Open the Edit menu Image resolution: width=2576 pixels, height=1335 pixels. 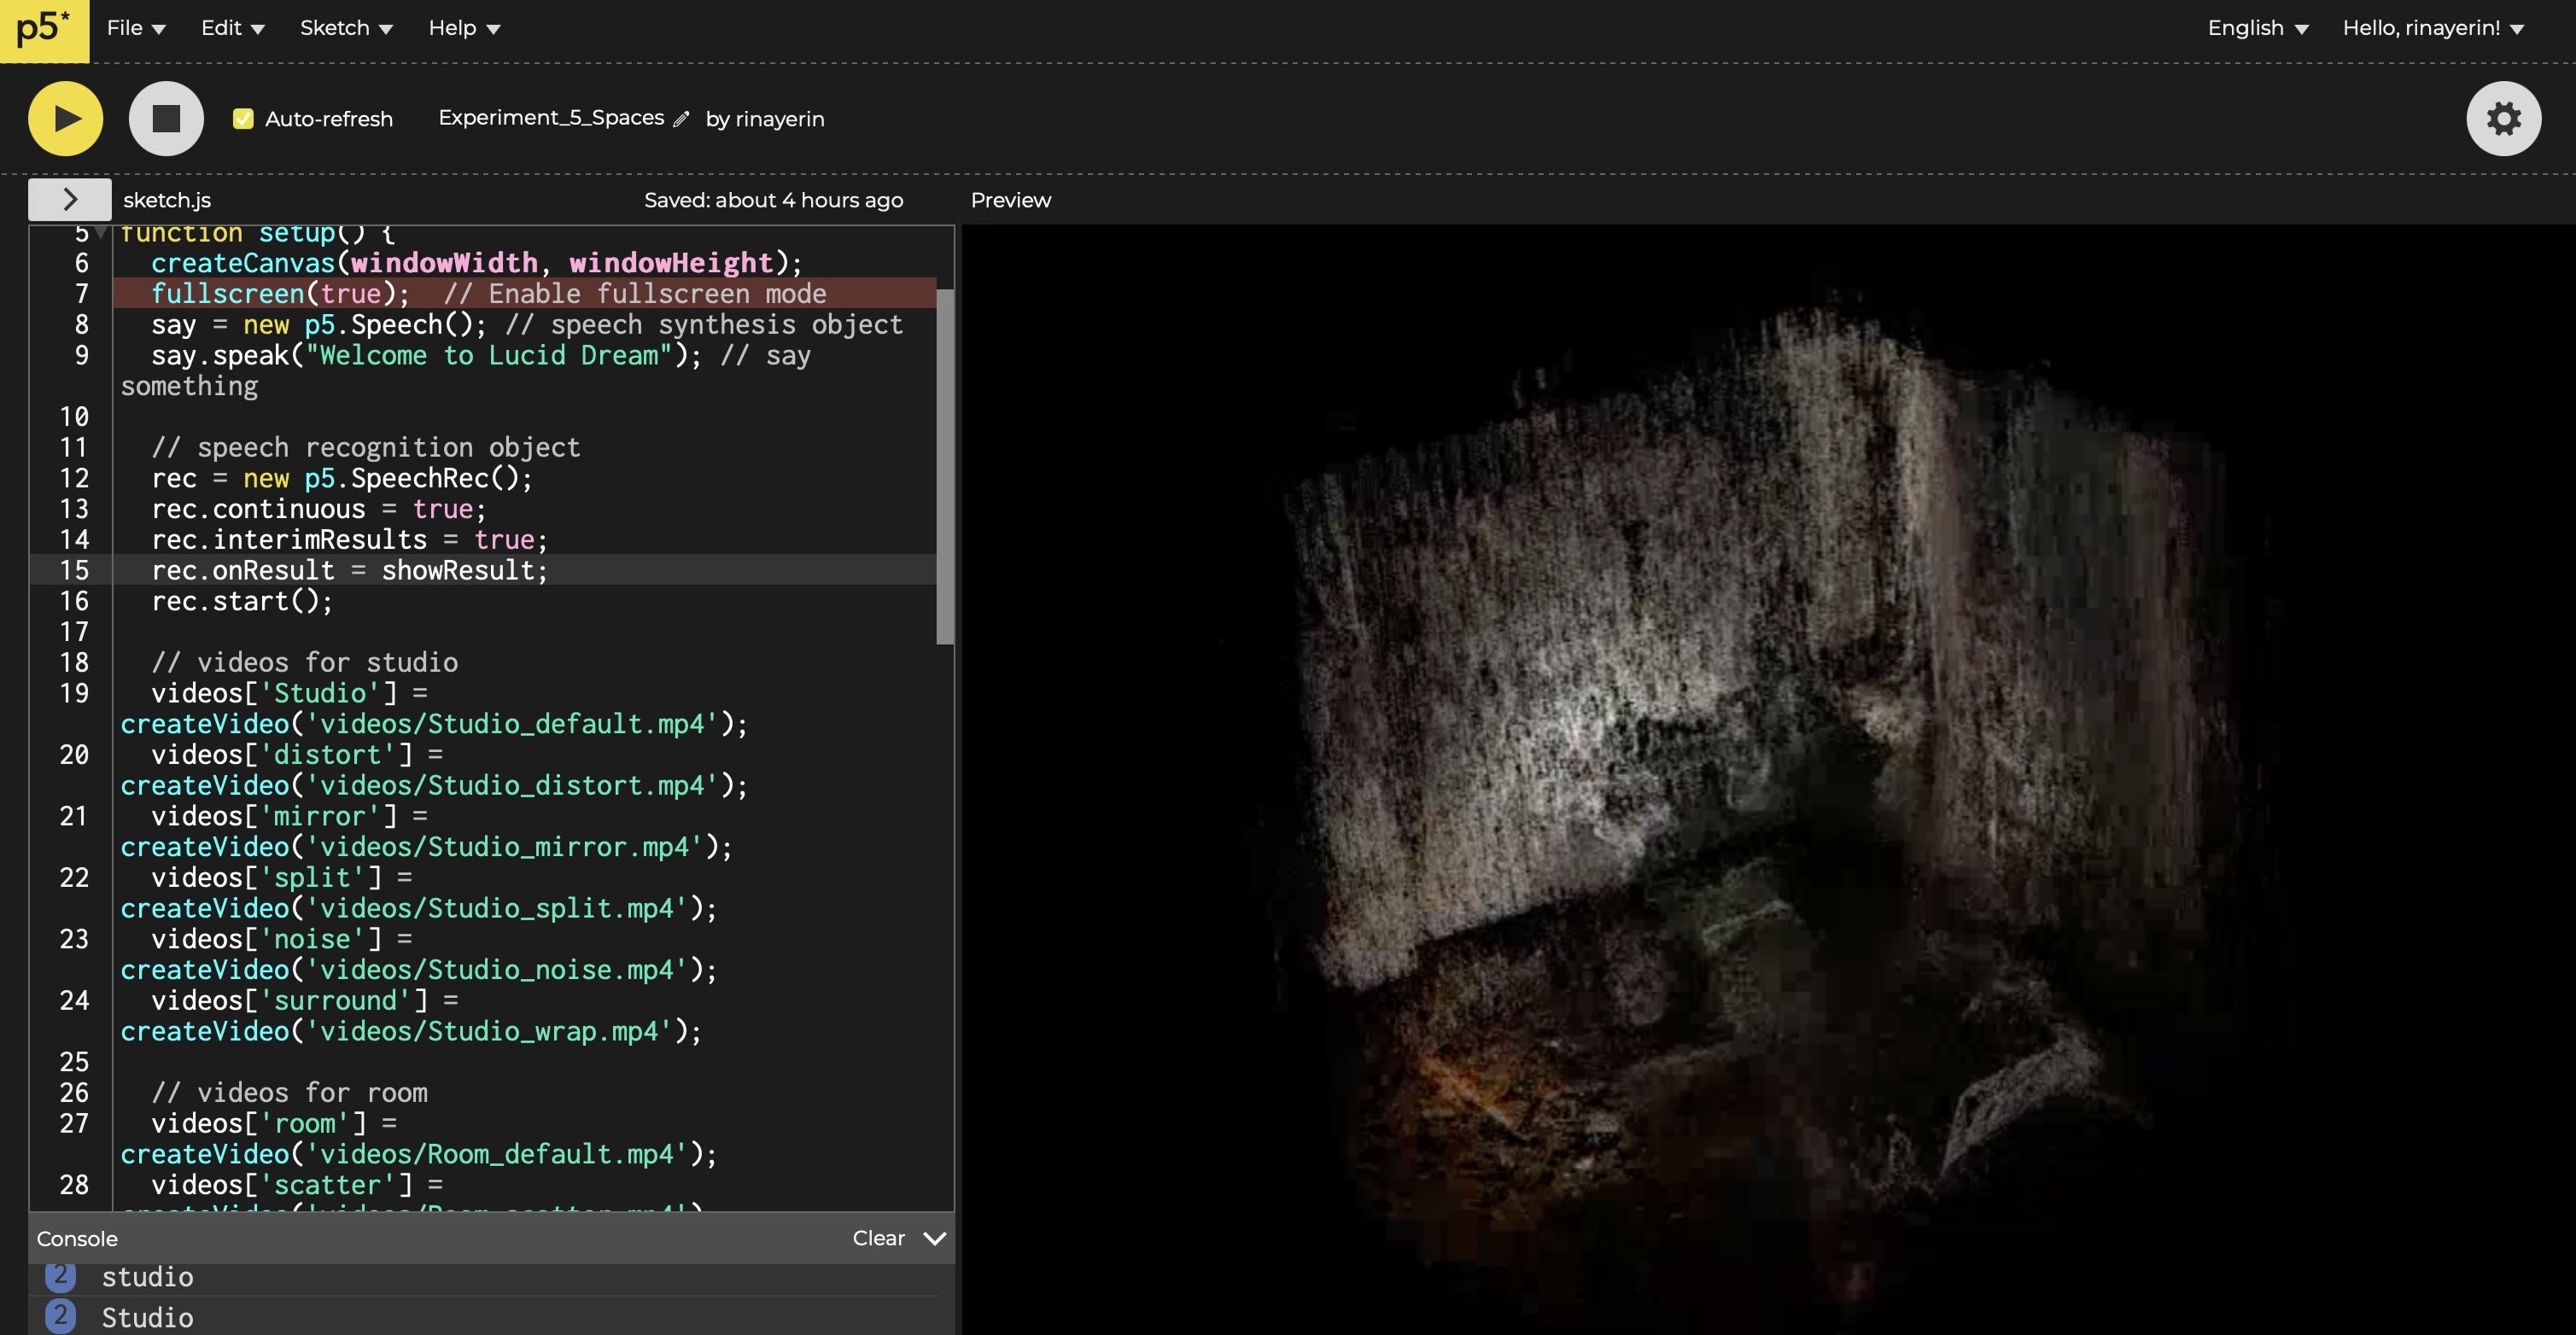click(x=232, y=28)
